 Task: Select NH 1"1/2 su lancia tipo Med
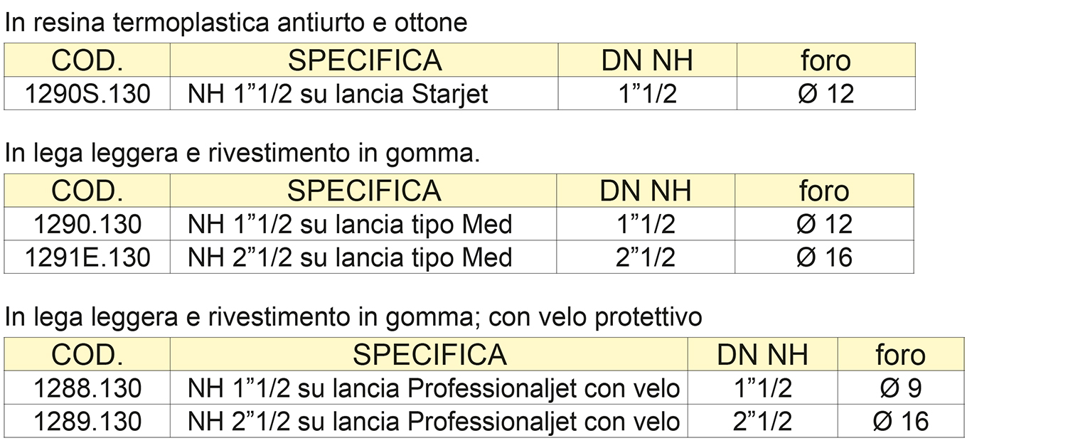pyautogui.click(x=350, y=225)
